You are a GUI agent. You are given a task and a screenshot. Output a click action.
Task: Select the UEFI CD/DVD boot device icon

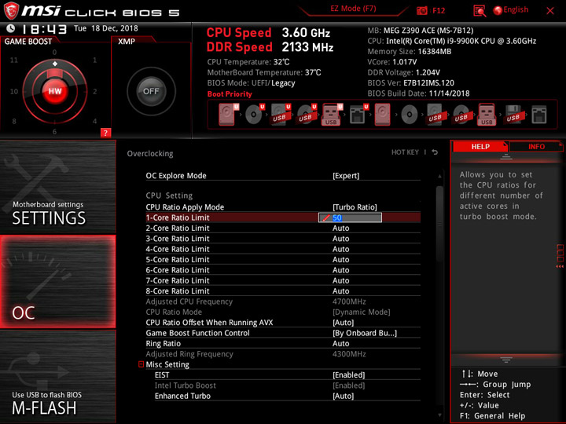coord(254,115)
